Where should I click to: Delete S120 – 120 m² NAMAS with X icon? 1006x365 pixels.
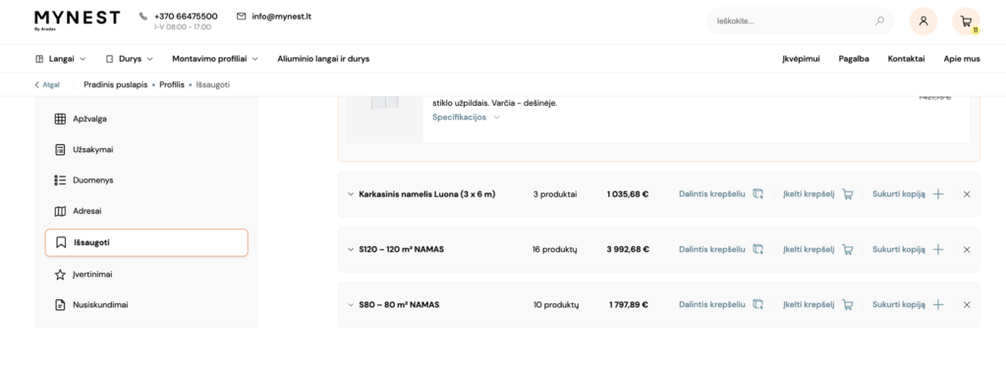(967, 249)
